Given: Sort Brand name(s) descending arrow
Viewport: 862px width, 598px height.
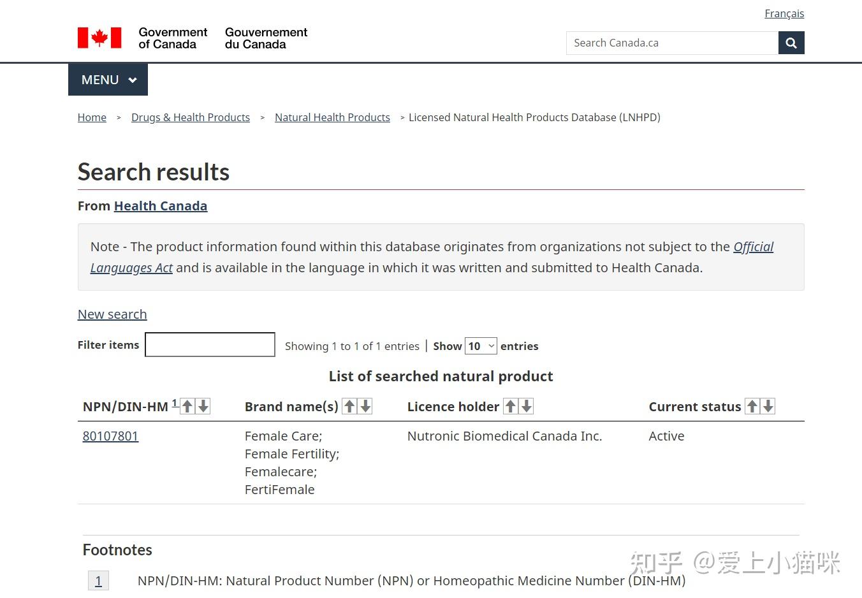Looking at the screenshot, I should tap(365, 406).
